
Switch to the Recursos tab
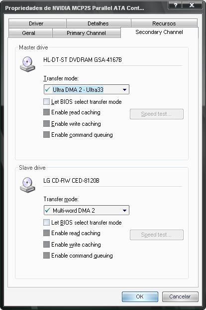click(164, 23)
